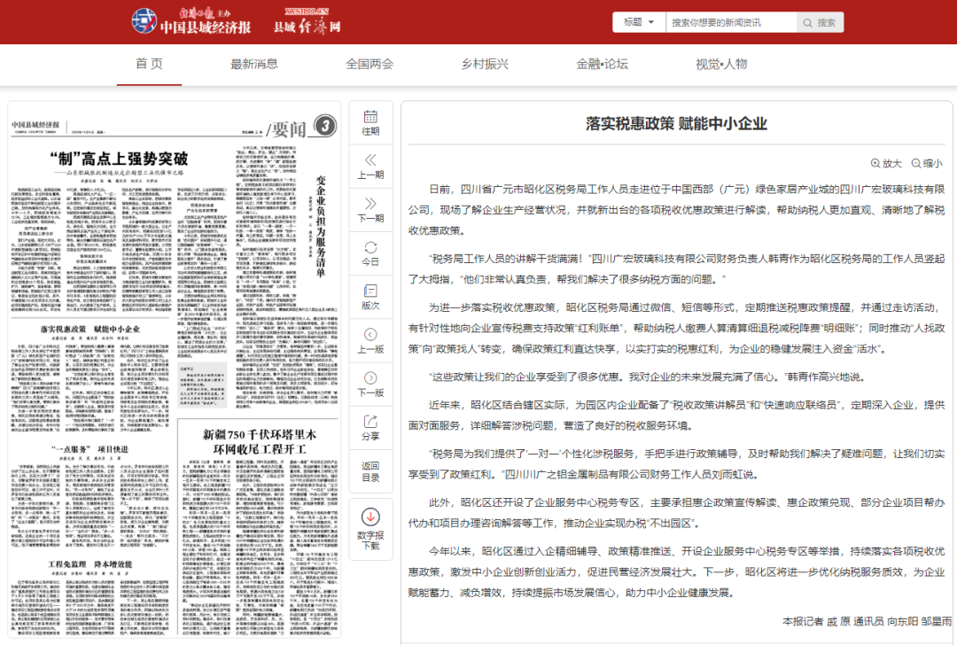
Task: Open newspaper article 落实税惠政策 赋能中小企业
Action: (x=90, y=330)
